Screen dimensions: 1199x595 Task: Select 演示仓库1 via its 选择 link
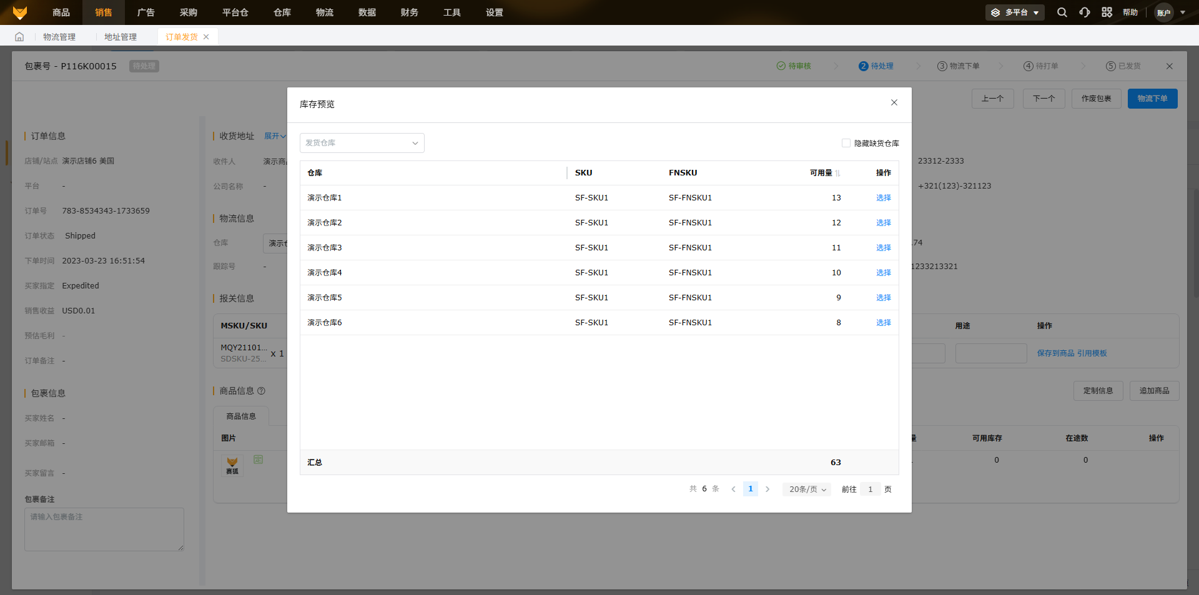pyautogui.click(x=883, y=198)
